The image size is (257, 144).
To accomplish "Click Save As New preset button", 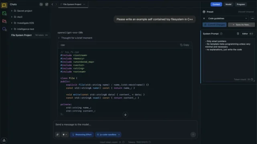I will tap(241, 25).
